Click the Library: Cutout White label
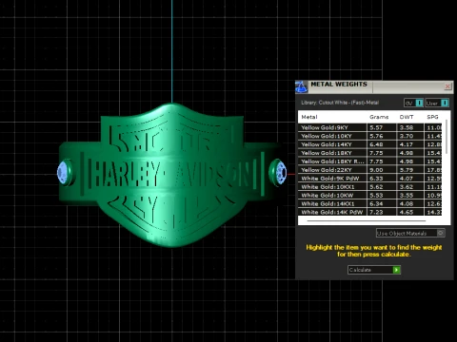Screen dimensions: 457x342 pyautogui.click(x=340, y=103)
